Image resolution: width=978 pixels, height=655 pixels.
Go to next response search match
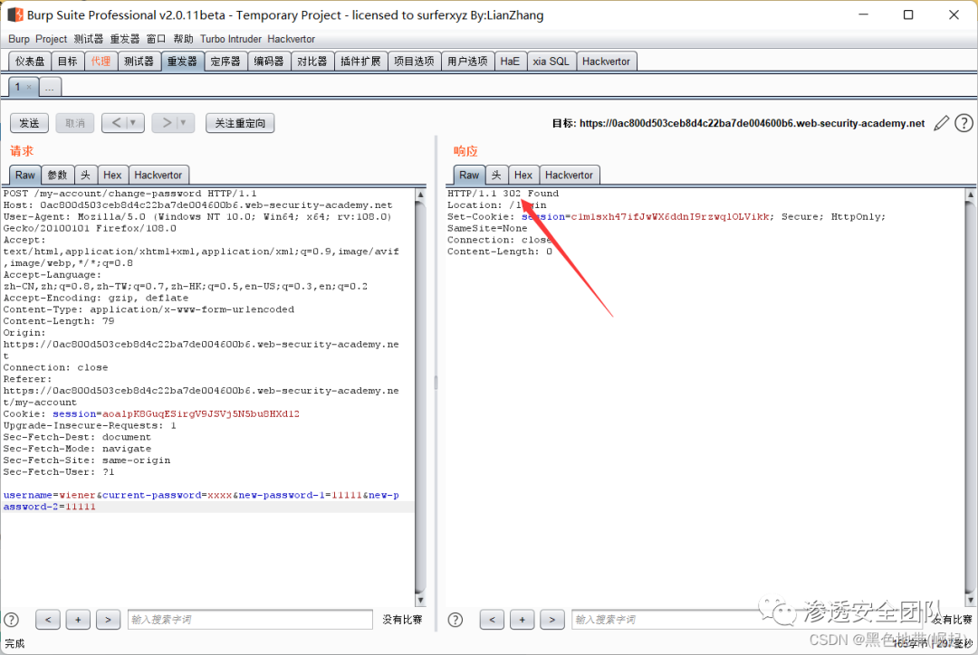[552, 620]
